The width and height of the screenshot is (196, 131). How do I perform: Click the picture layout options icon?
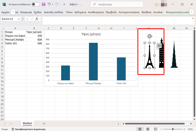click(x=159, y=46)
